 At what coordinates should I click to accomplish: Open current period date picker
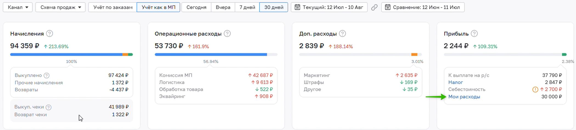click(329, 7)
